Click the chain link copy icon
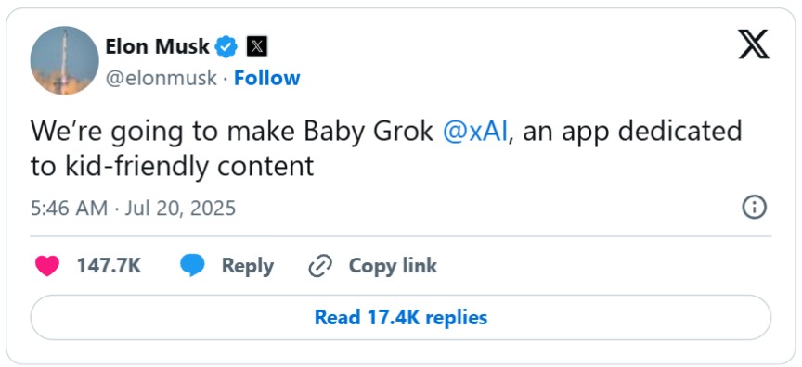Image resolution: width=802 pixels, height=367 pixels. (320, 266)
